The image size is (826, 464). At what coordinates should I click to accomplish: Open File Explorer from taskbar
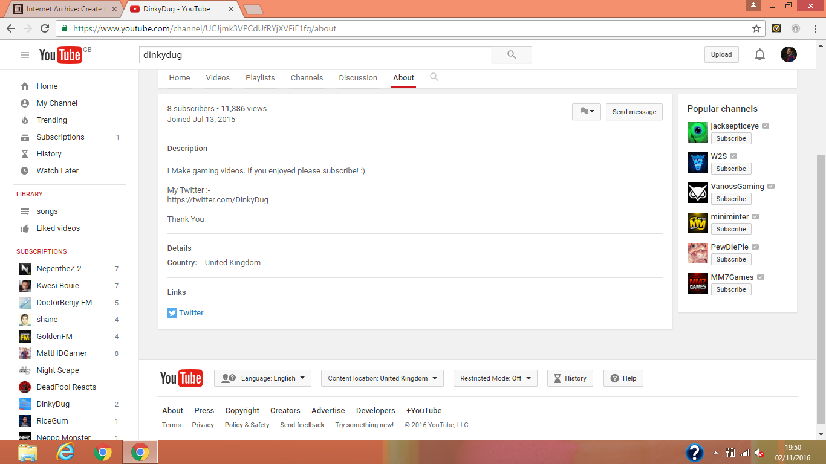(x=28, y=452)
